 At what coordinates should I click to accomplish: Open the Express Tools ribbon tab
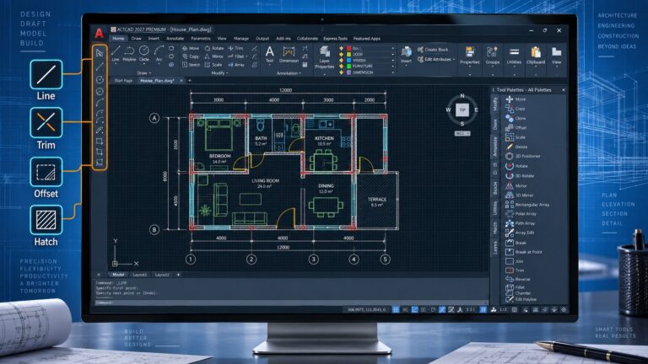pos(335,39)
